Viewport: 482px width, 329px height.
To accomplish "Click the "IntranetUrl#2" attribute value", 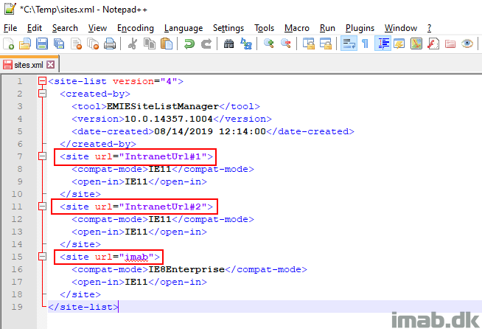I will (163, 207).
